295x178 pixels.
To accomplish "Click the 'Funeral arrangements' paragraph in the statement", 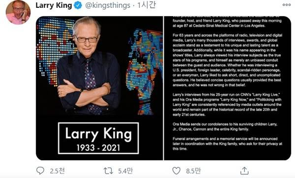I will [x=227, y=143].
